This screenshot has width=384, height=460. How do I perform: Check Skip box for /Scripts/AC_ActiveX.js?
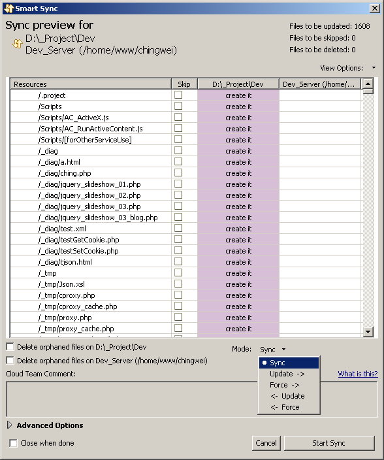[178, 118]
